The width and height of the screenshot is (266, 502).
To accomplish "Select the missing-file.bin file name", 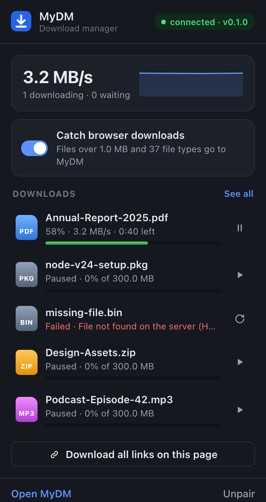I will pyautogui.click(x=84, y=313).
